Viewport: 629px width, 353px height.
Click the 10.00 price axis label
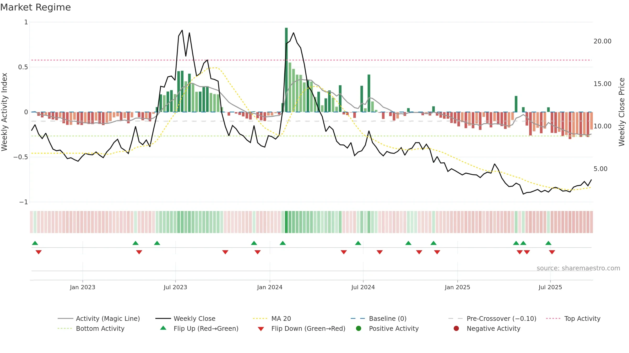pos(602,126)
